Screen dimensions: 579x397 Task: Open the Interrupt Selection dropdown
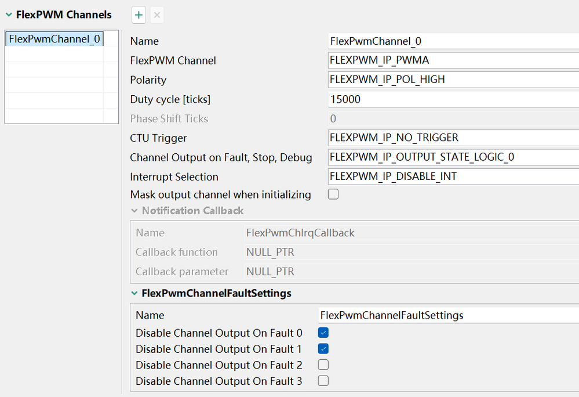453,176
